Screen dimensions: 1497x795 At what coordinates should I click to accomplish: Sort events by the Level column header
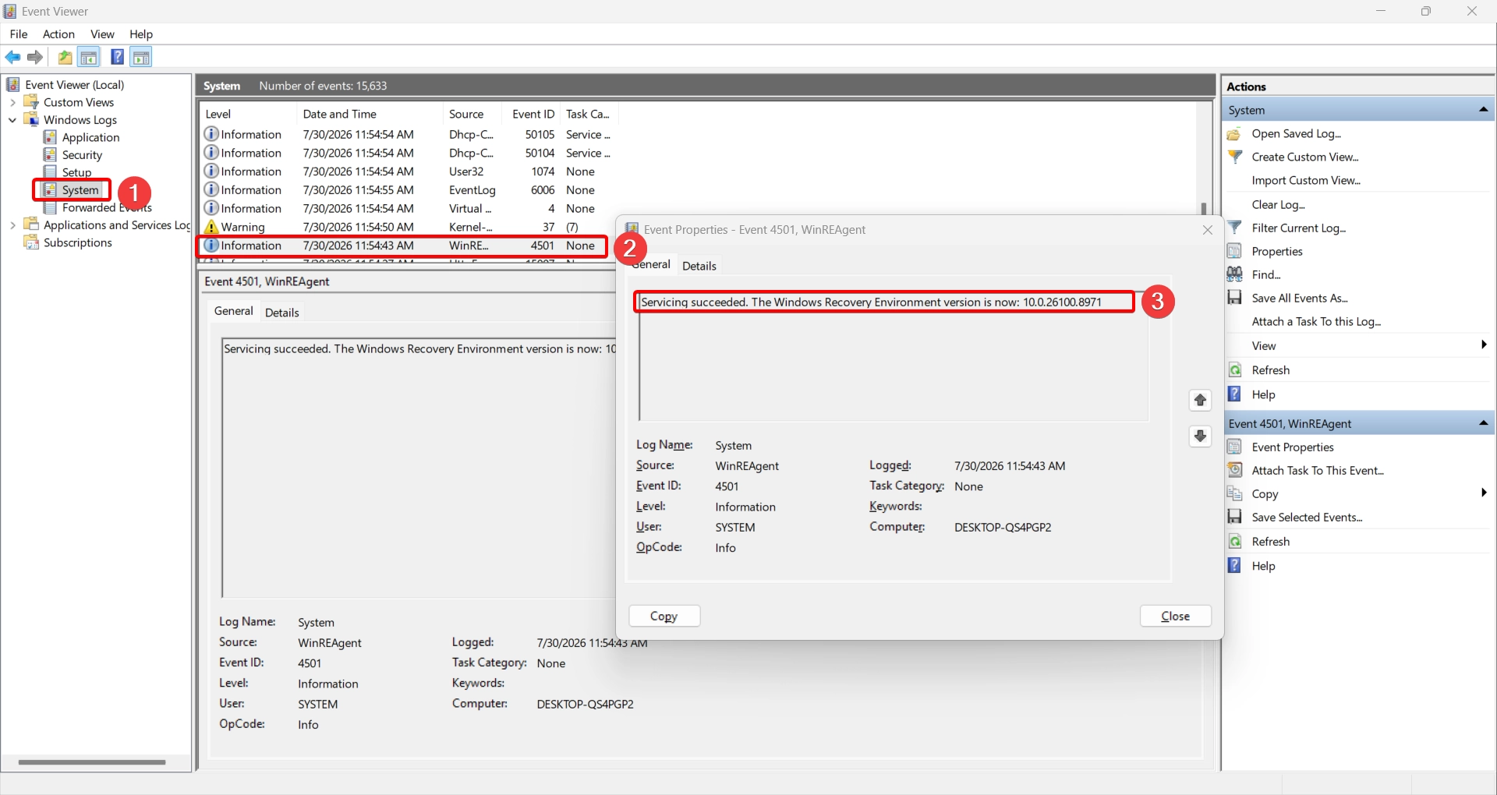point(247,114)
